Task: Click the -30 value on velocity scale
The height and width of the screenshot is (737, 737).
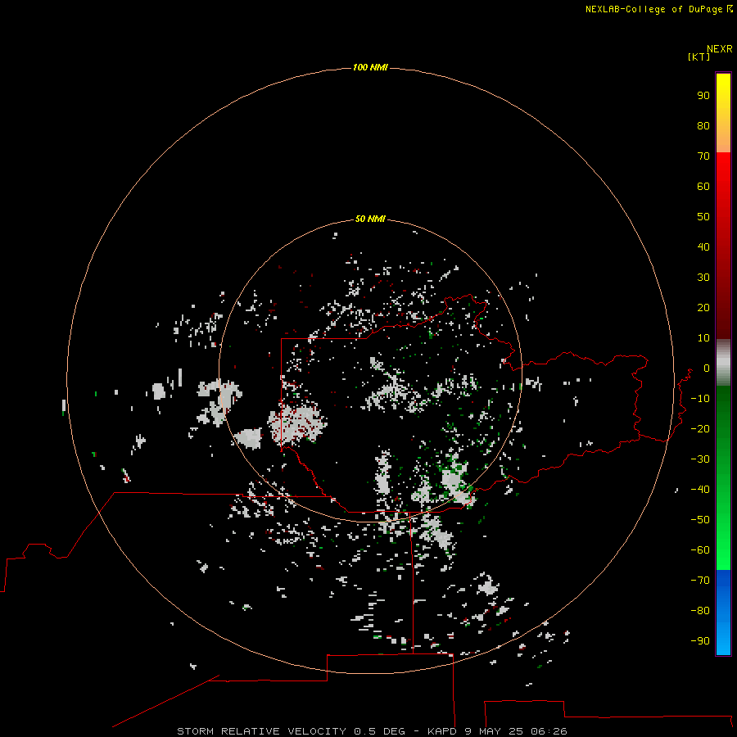Action: point(700,459)
